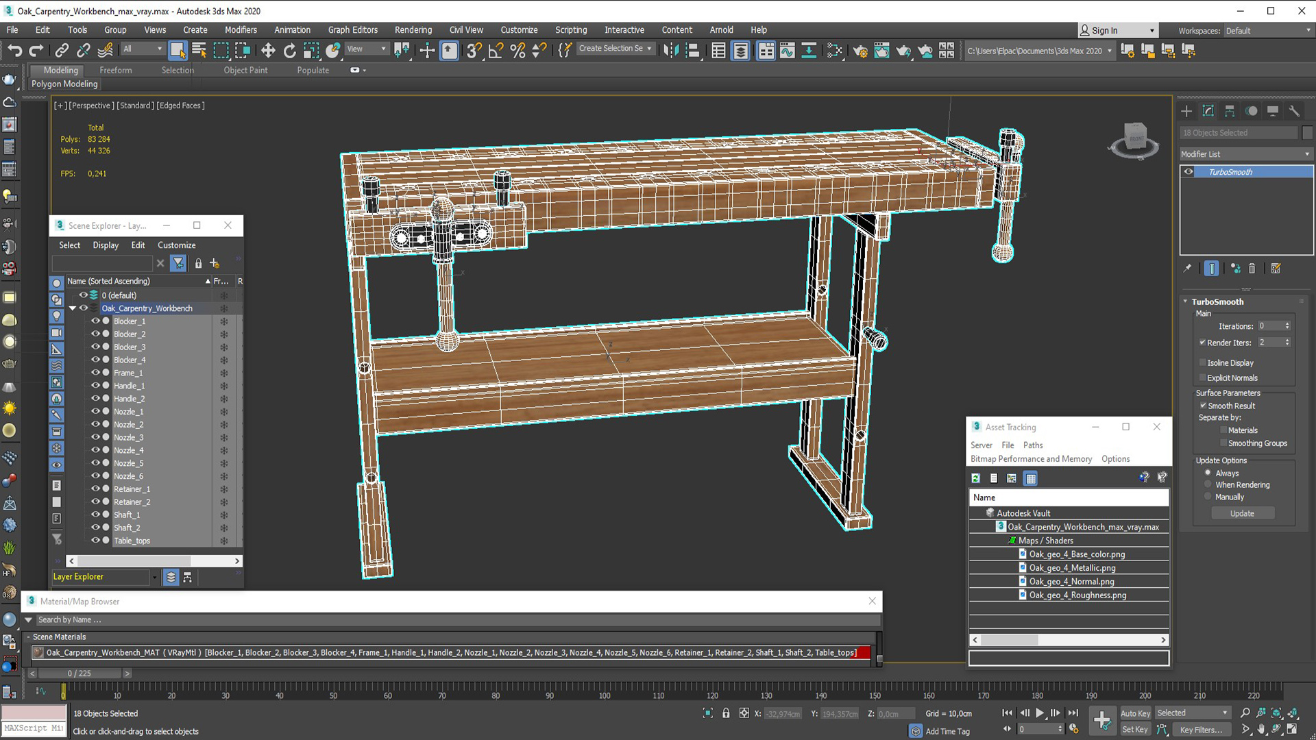1316x740 pixels.
Task: Click the Play Animation button
Action: click(1040, 713)
